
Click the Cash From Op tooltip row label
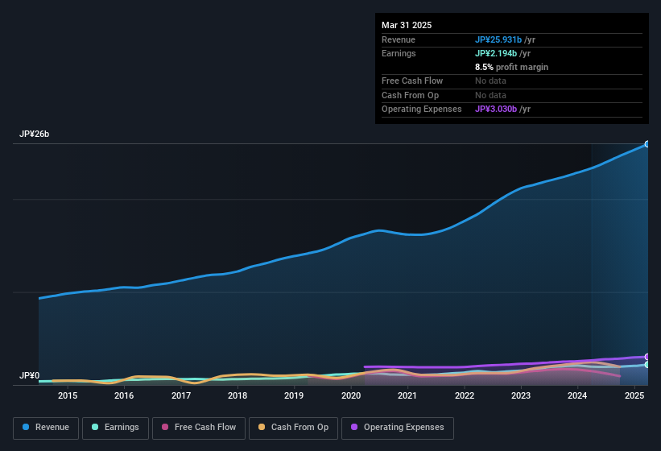point(410,95)
